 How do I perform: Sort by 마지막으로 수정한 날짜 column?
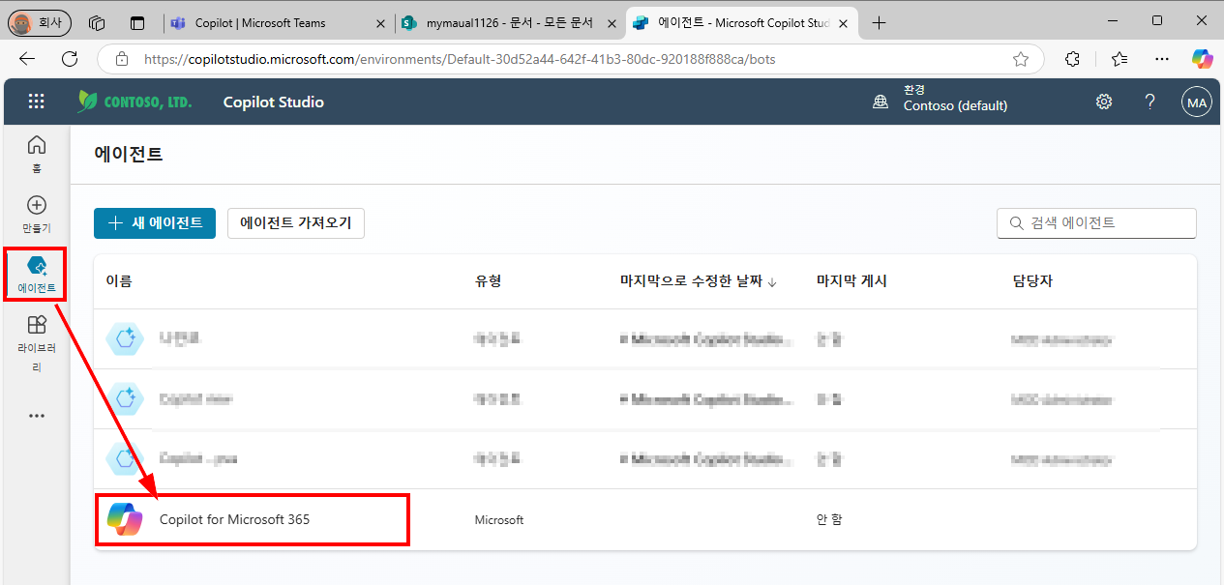click(699, 281)
